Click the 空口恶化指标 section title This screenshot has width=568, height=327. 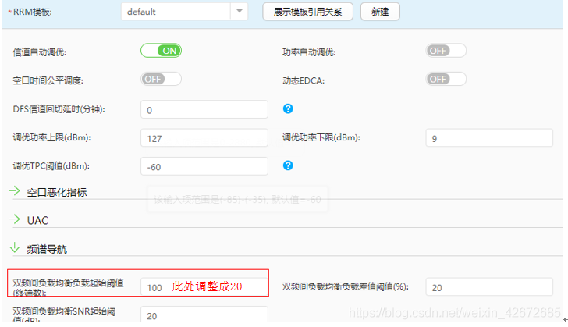pos(57,192)
